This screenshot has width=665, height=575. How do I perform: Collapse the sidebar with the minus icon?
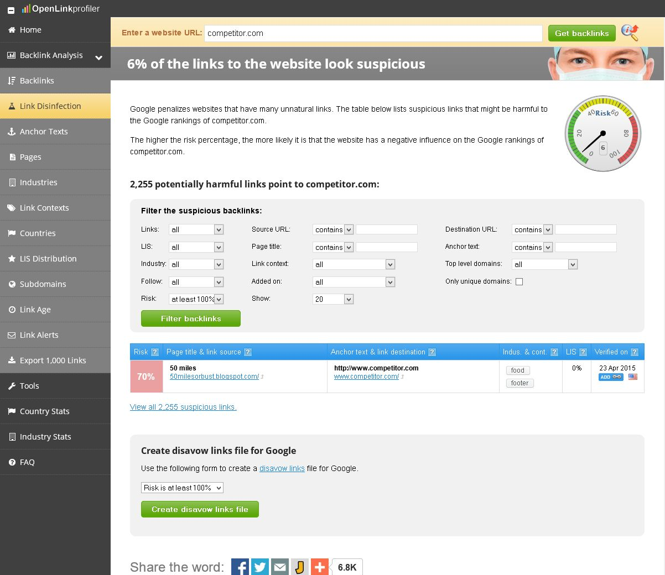11,10
